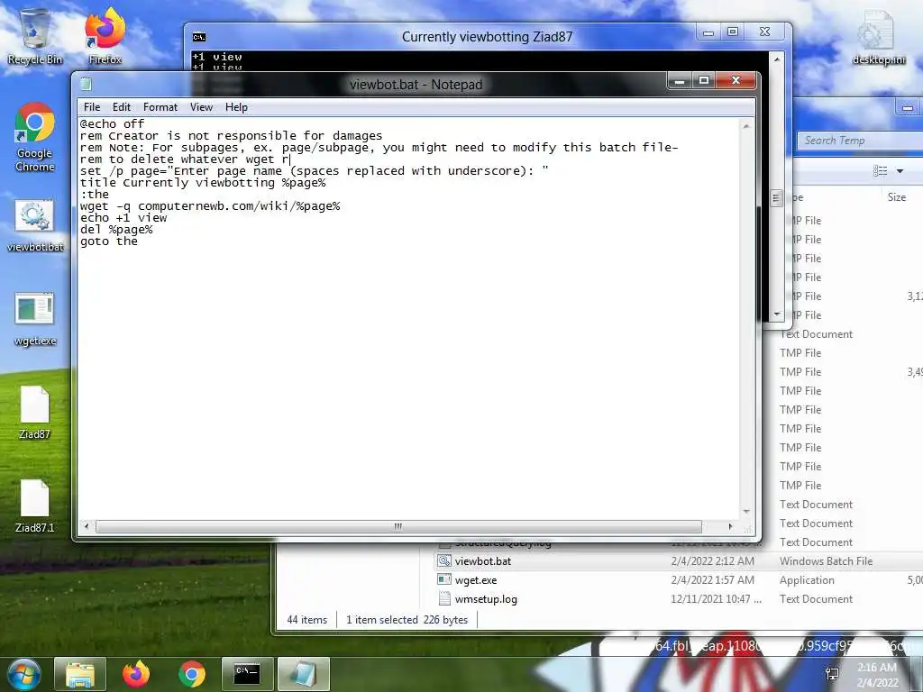Switch to Notepad in the taskbar
The height and width of the screenshot is (692, 923).
click(303, 674)
